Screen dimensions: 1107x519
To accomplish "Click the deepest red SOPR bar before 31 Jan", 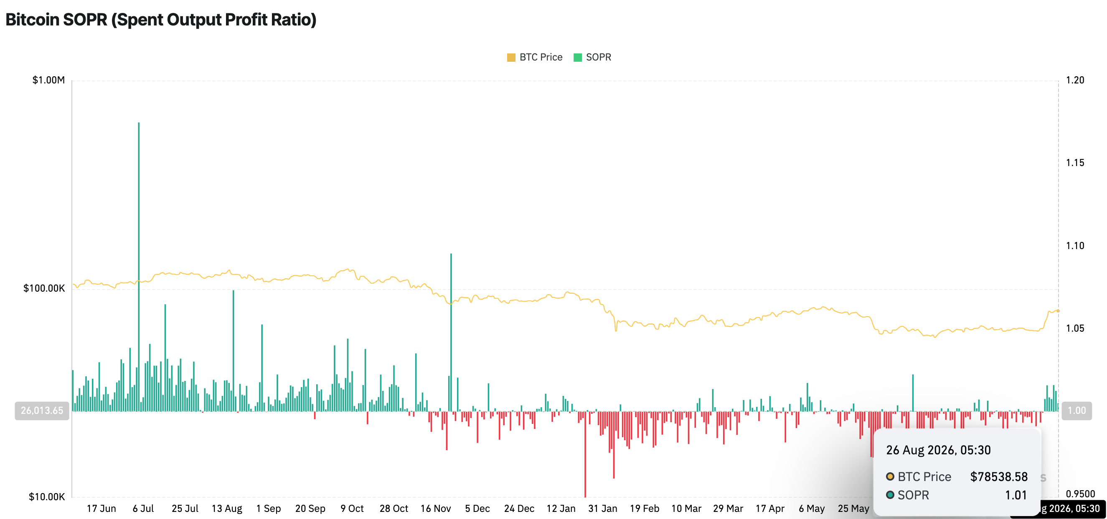I will 585,454.
